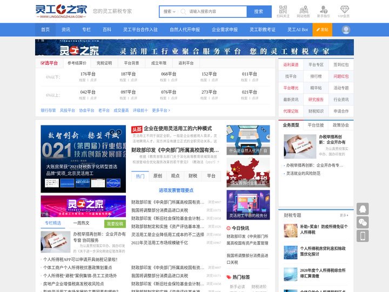Click the green 我要投稿 button
The height and width of the screenshot is (292, 389).
(x=115, y=224)
